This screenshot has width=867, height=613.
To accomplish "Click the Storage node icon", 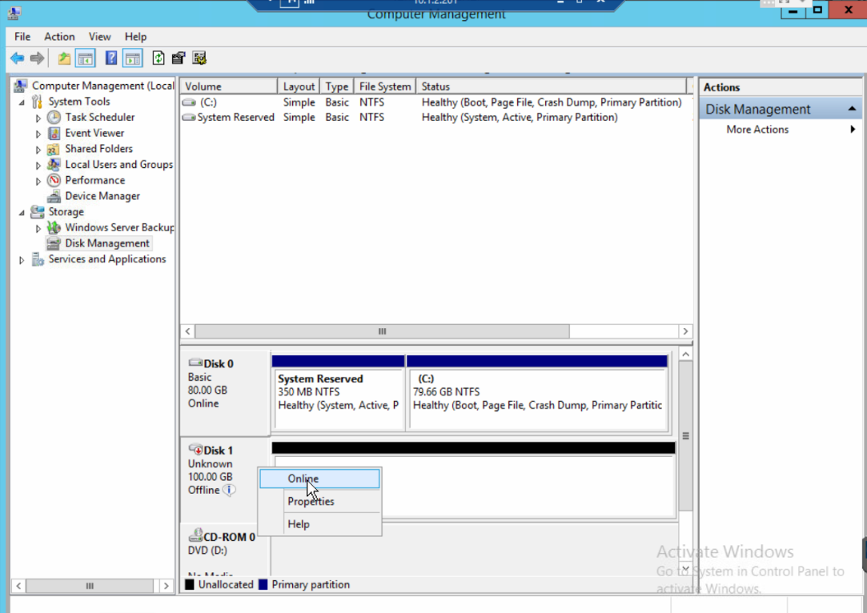I will (38, 212).
